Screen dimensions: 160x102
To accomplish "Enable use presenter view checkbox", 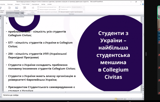I will coord(59,12).
